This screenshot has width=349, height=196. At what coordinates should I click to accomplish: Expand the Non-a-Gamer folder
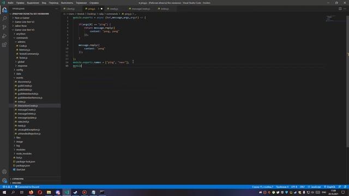point(22,18)
